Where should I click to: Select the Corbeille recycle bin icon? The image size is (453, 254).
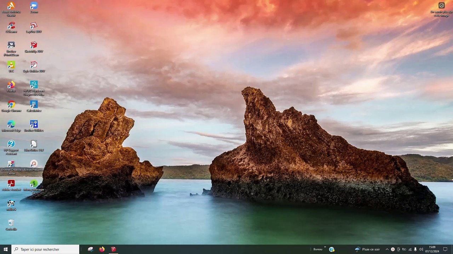click(11, 223)
